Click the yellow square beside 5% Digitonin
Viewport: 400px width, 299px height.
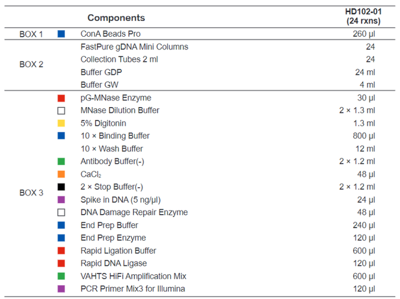tap(61, 123)
